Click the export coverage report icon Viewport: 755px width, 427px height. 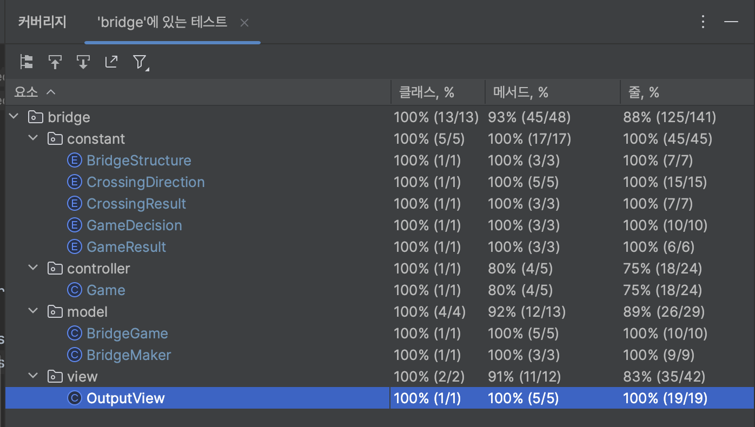(111, 62)
